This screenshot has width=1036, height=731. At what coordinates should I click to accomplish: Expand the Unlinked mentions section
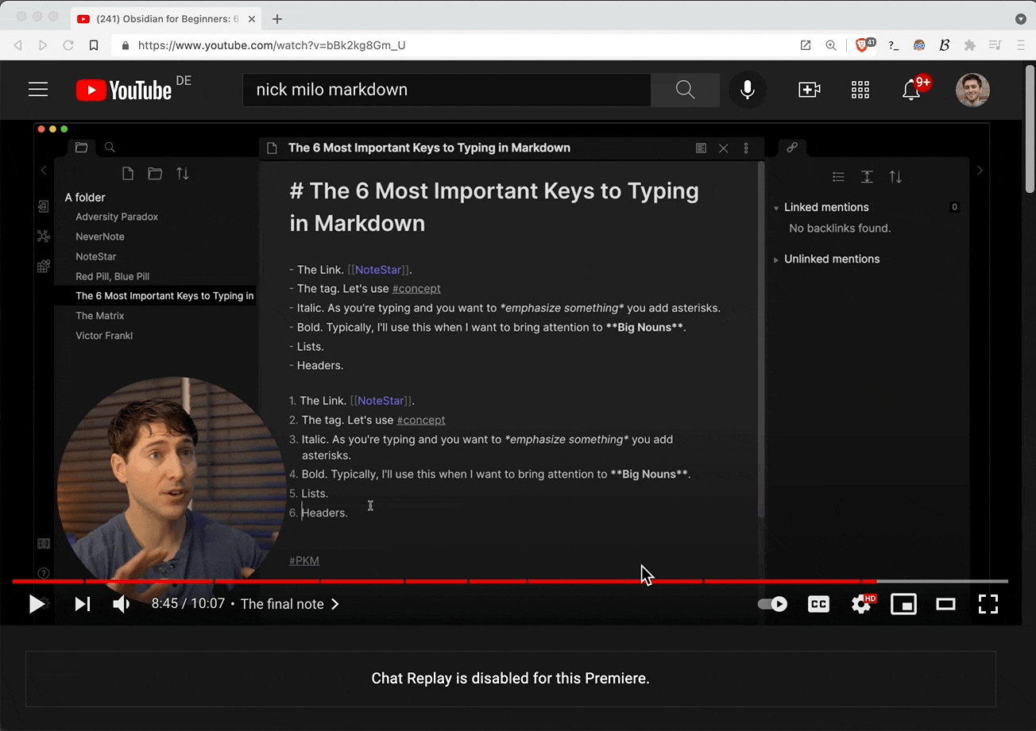point(826,259)
